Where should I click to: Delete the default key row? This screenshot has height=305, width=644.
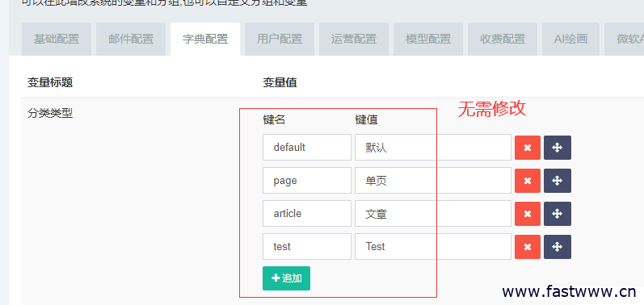pyautogui.click(x=528, y=148)
